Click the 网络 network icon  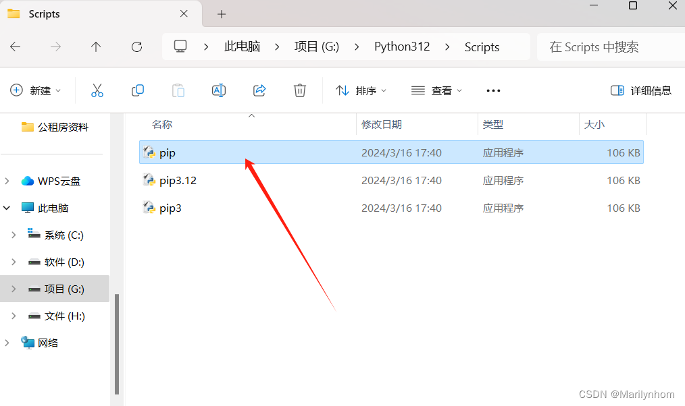pos(28,343)
